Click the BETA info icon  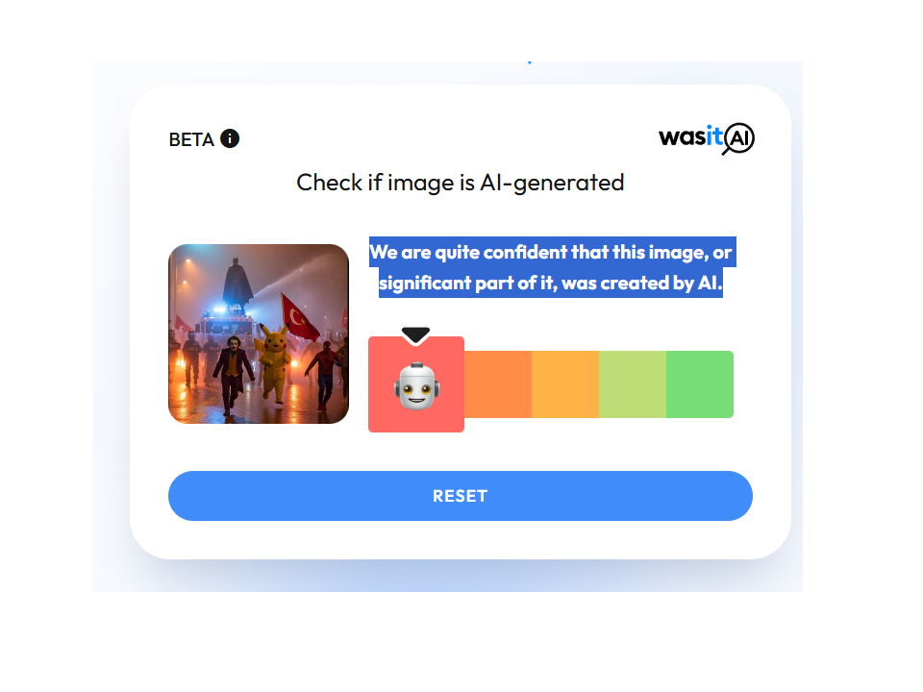(230, 138)
